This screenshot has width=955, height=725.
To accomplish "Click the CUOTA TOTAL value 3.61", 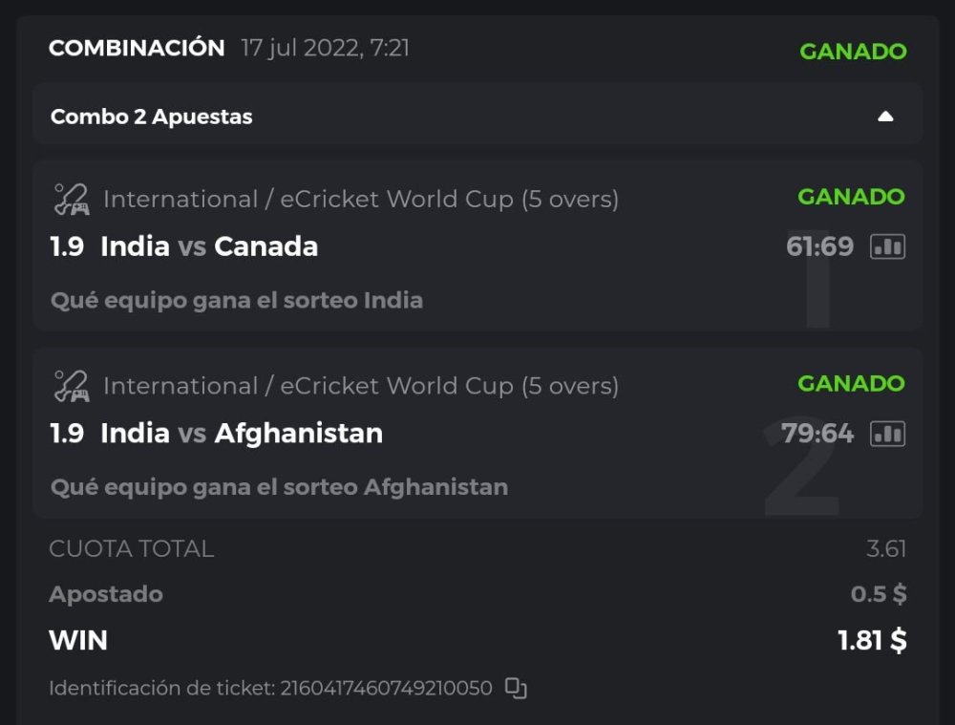I will point(885,549).
